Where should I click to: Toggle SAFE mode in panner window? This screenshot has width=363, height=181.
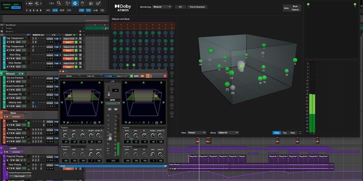pyautogui.click(x=136, y=76)
